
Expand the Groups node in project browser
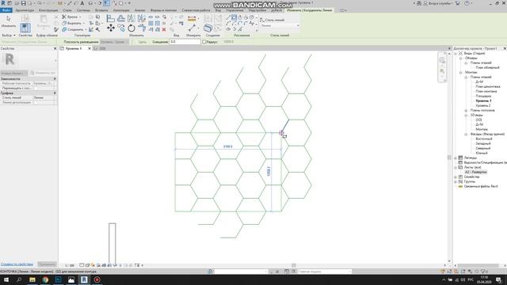pyautogui.click(x=456, y=181)
